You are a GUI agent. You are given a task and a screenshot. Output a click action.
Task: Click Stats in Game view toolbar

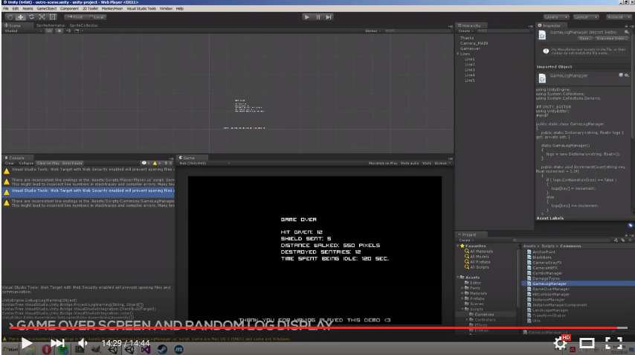[x=427, y=163]
